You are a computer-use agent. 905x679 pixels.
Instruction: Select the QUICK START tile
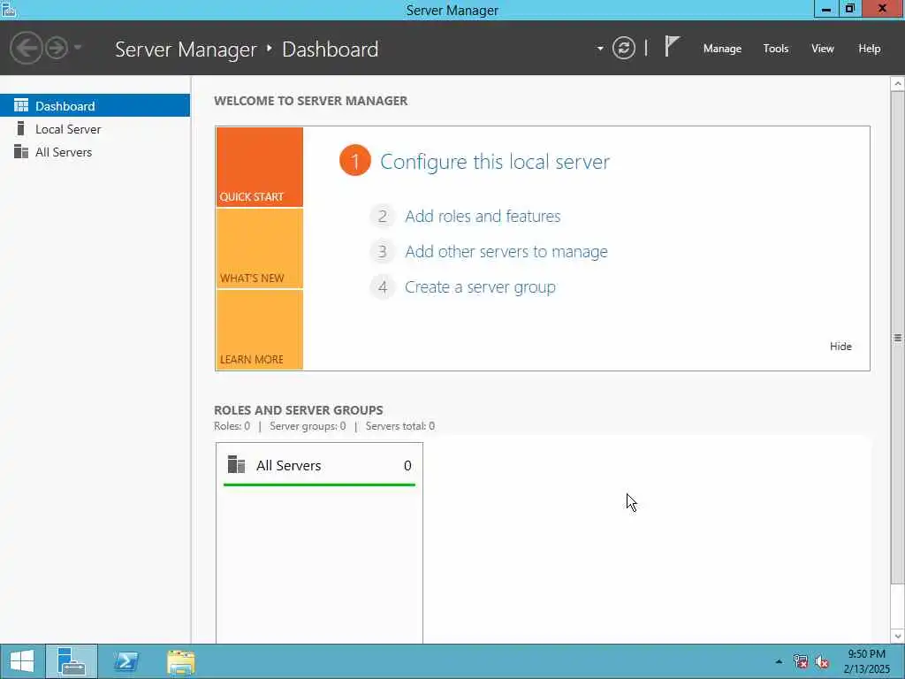[259, 167]
